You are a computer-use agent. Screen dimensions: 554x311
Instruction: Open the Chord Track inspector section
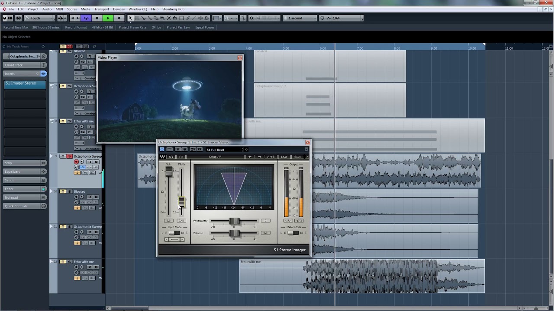tap(25, 65)
